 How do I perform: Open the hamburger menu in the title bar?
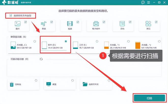tap(148, 2)
